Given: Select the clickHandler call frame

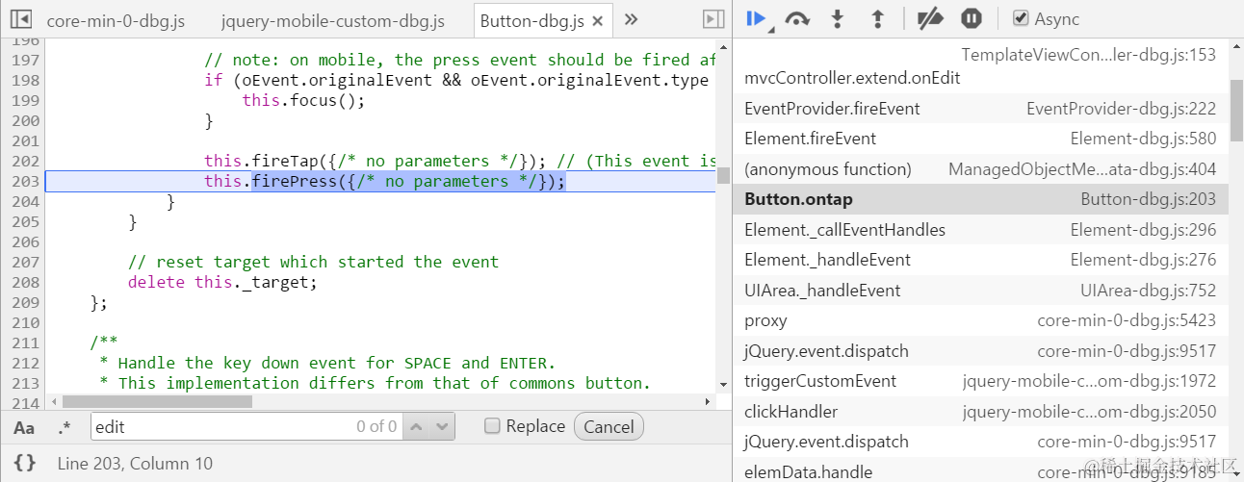Looking at the screenshot, I should tap(980, 412).
